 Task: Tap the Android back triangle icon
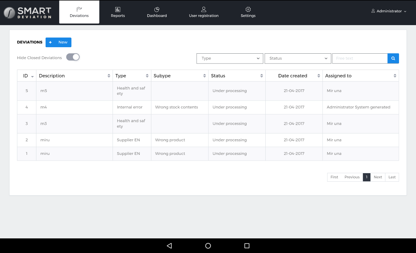169,246
